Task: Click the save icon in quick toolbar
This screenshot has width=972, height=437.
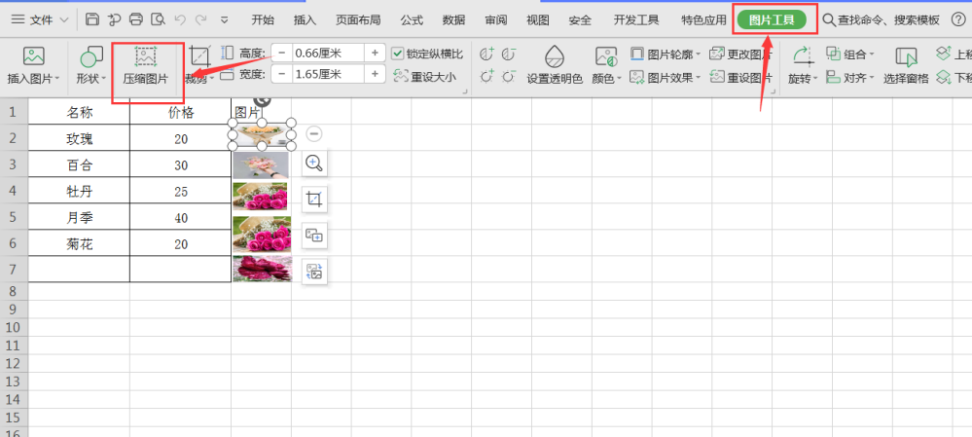Action: click(x=91, y=19)
